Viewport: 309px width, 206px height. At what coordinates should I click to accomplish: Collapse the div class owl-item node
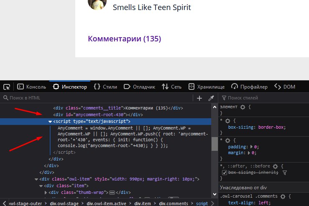(x=36, y=179)
